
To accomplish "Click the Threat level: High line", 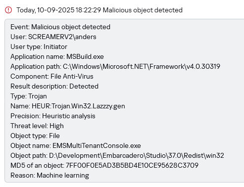I will (37, 126).
